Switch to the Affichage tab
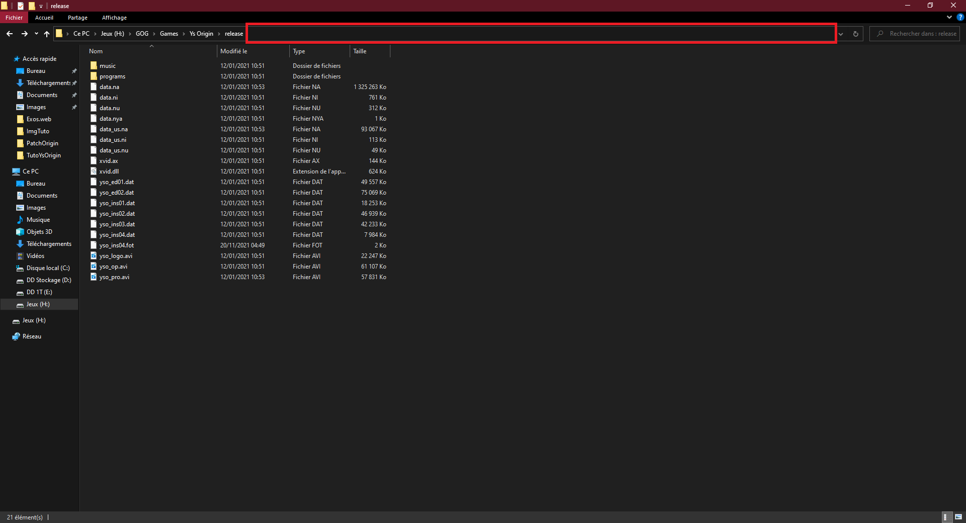The height and width of the screenshot is (523, 966). 114,18
